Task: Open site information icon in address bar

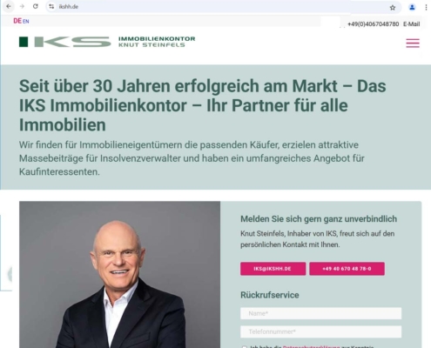Action: click(51, 6)
